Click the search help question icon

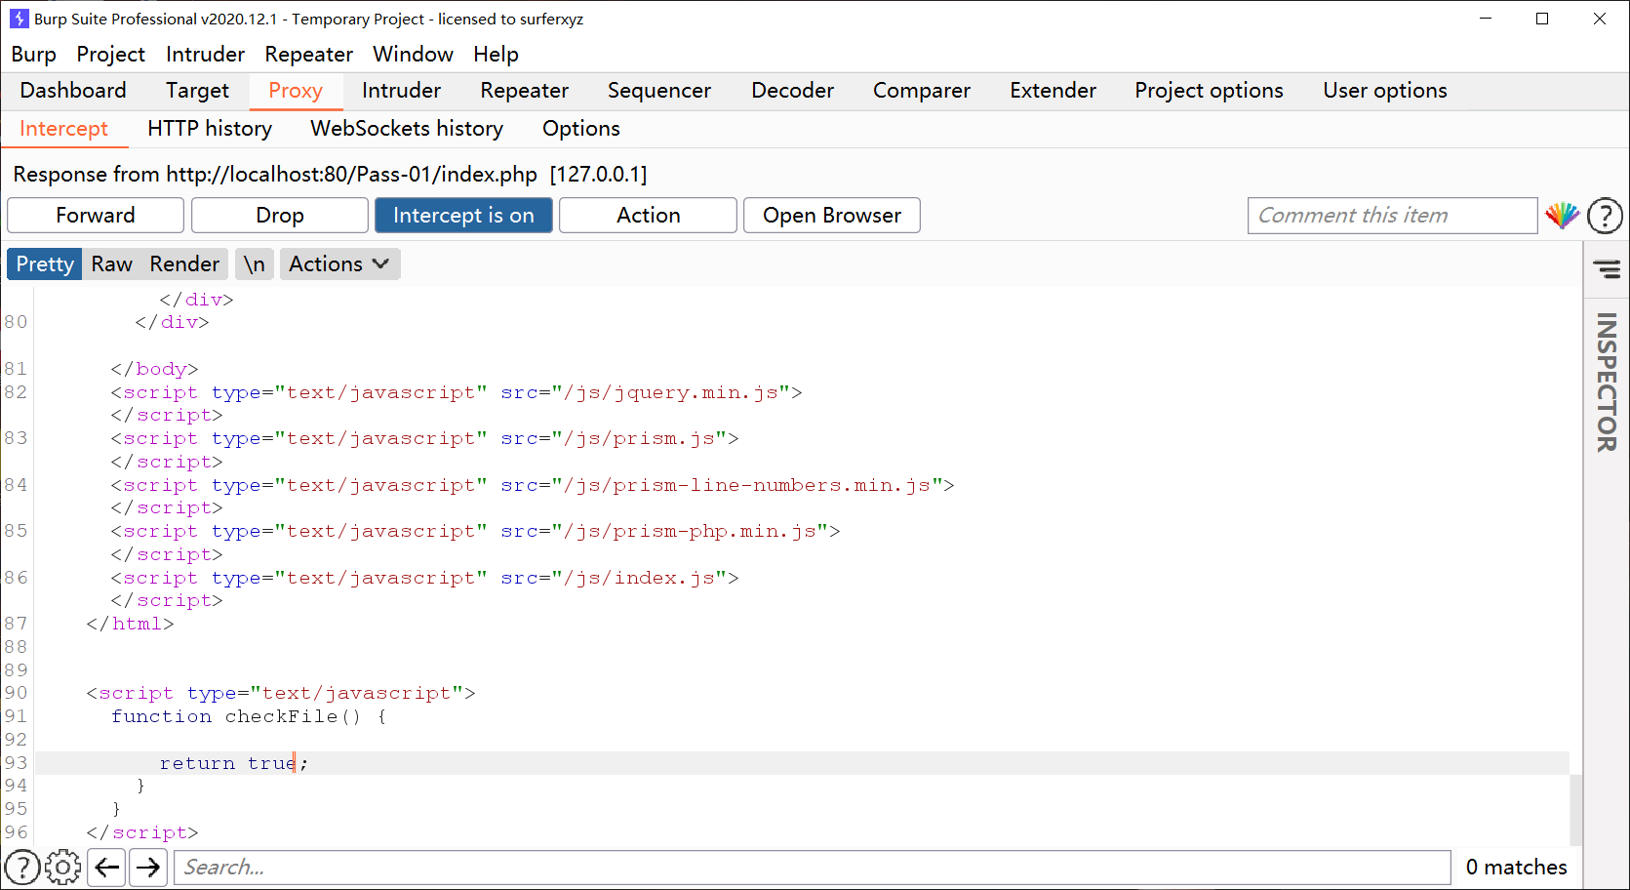(22, 867)
